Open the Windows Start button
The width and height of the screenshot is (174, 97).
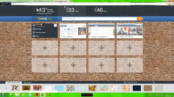[x=3, y=95]
